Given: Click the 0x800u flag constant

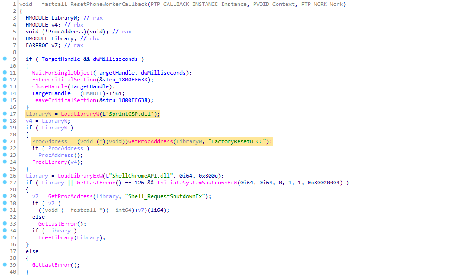Looking at the screenshot, I should 208,176.
